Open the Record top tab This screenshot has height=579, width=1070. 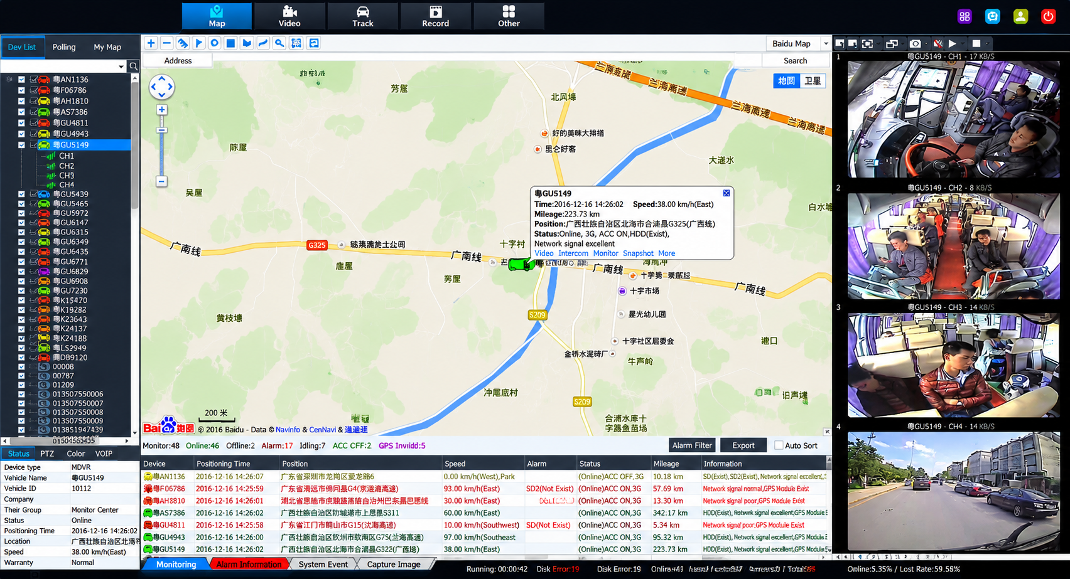tap(435, 16)
